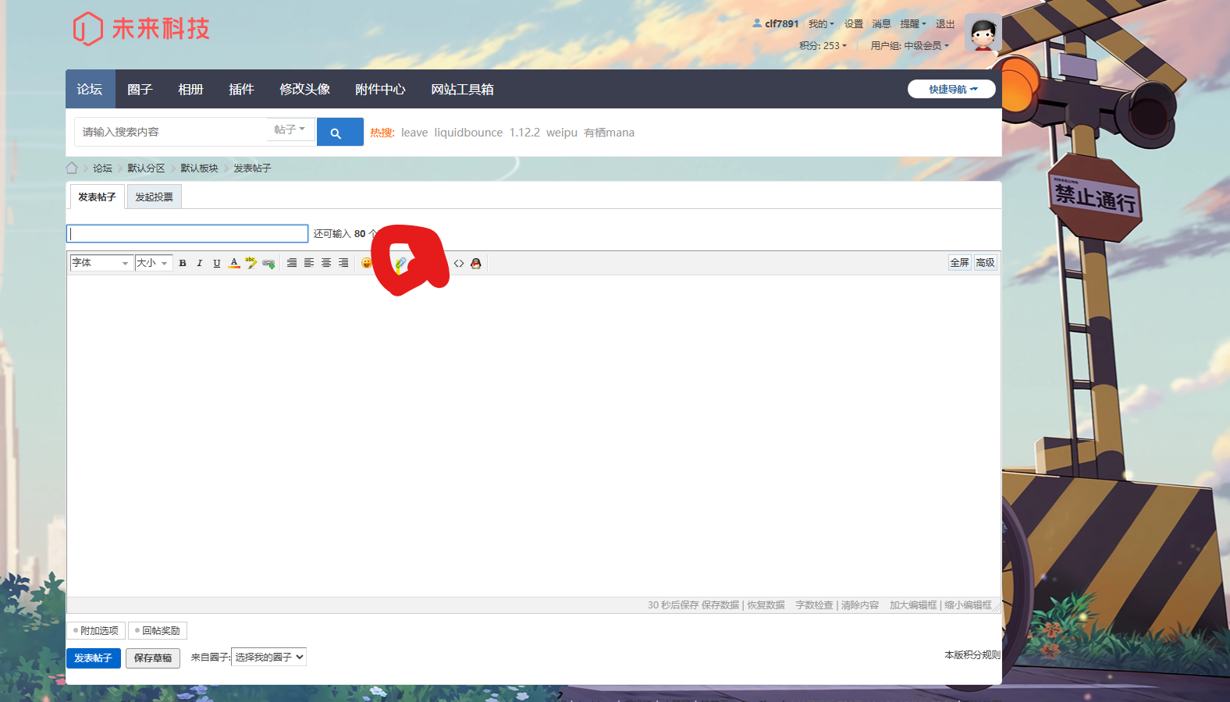Screen dimensions: 1230x702
Task: Open the 快捷导航 quick navigation dropdown
Action: [951, 89]
